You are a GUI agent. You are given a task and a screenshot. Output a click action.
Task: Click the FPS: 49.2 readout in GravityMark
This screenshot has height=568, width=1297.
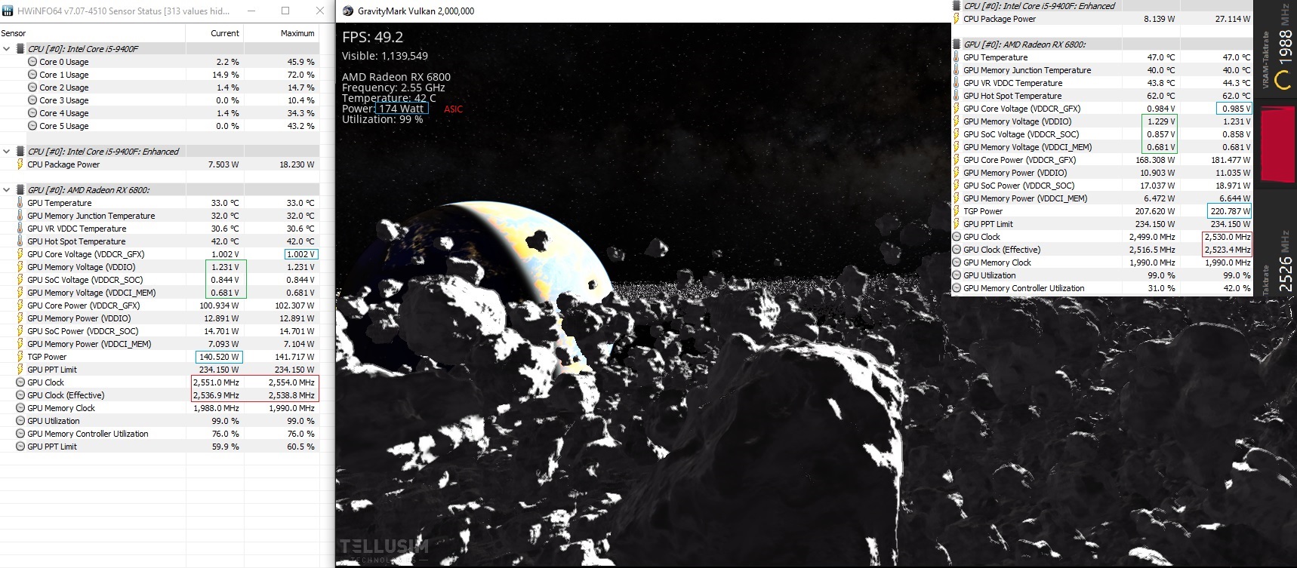(372, 37)
